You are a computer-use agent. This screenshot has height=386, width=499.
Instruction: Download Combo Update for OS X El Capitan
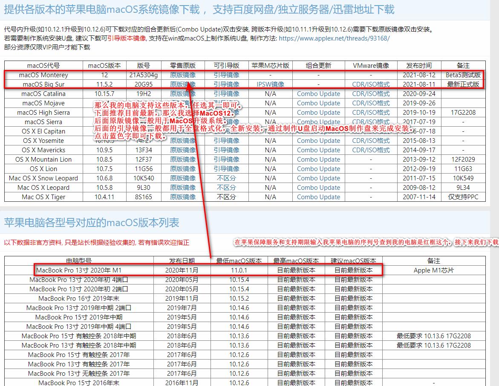pos(318,131)
